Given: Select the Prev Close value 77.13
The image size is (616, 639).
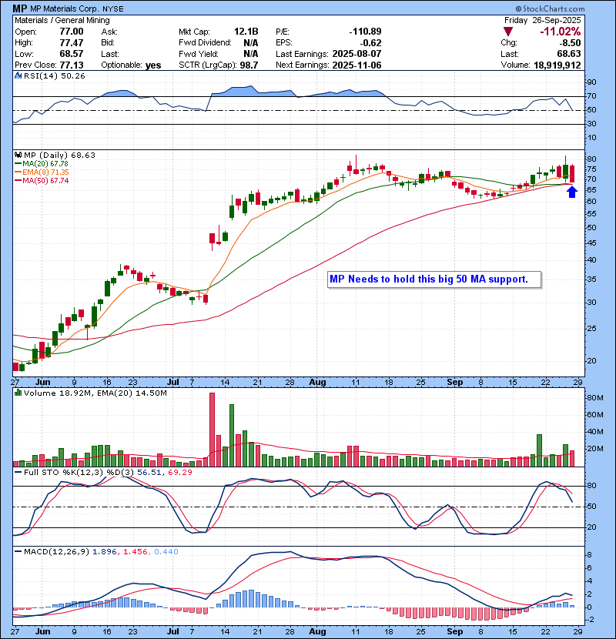Looking at the screenshot, I should [72, 65].
